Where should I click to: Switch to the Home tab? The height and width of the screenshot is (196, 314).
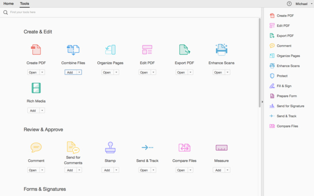tap(9, 4)
